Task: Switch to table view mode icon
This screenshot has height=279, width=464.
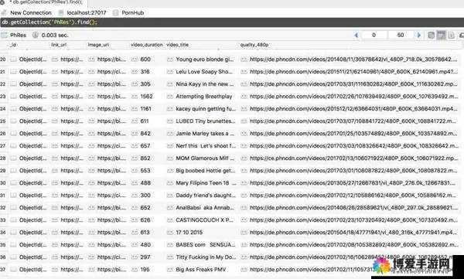Action: pyautogui.click(x=442, y=36)
